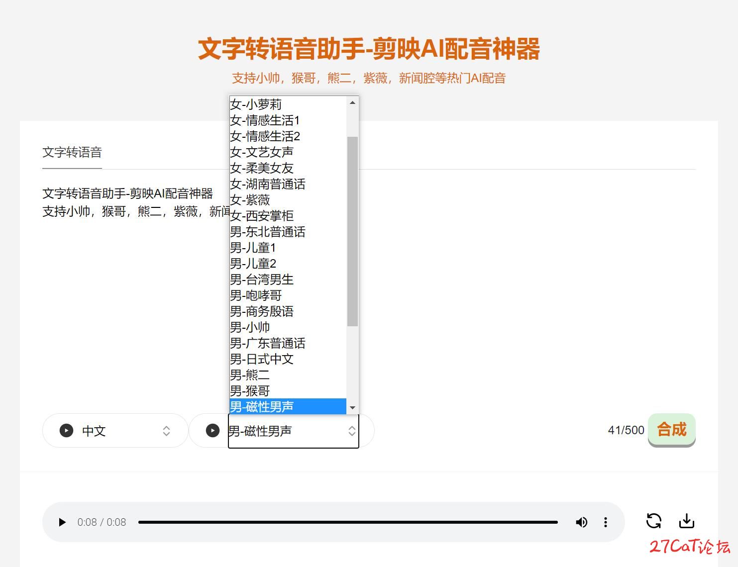
Task: Select 男-东北普通话 voice option
Action: coord(288,232)
